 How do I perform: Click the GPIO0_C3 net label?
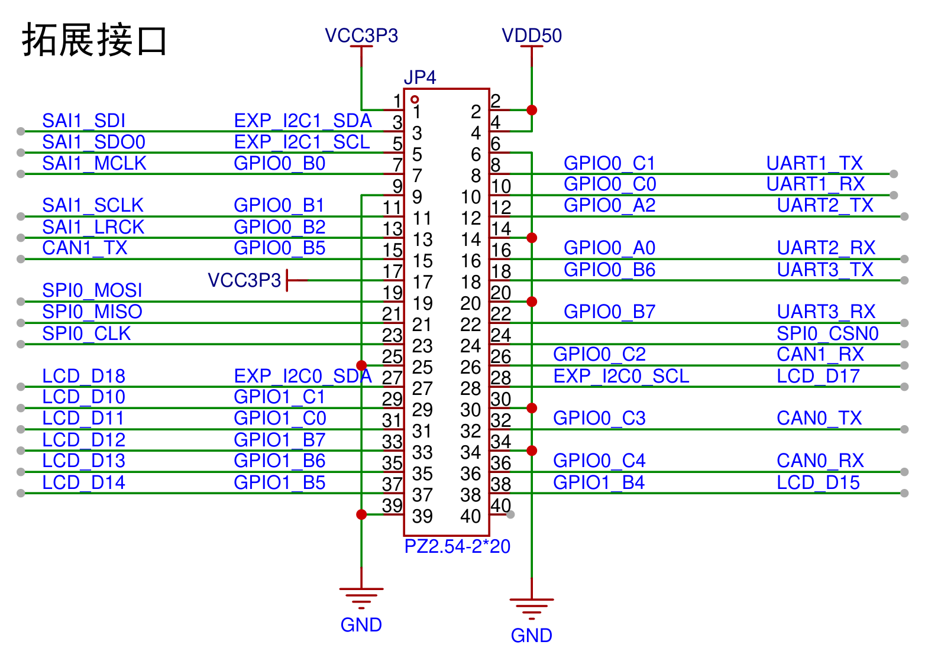[599, 418]
